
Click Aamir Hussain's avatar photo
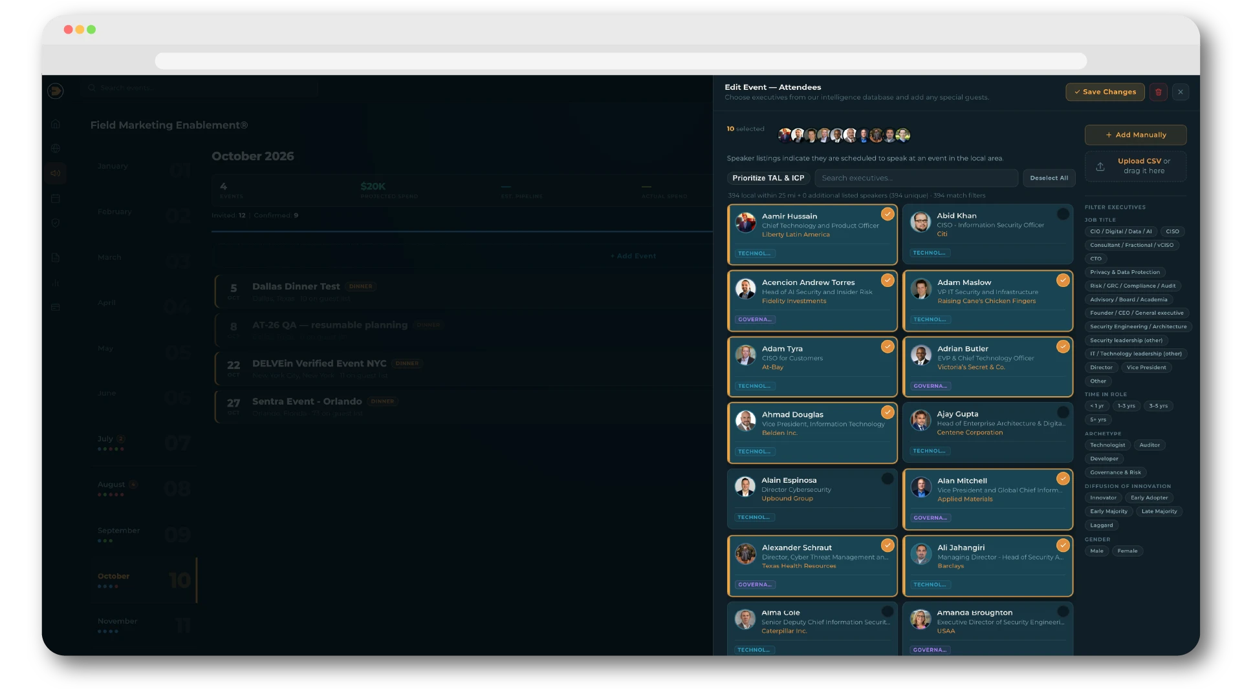746,222
